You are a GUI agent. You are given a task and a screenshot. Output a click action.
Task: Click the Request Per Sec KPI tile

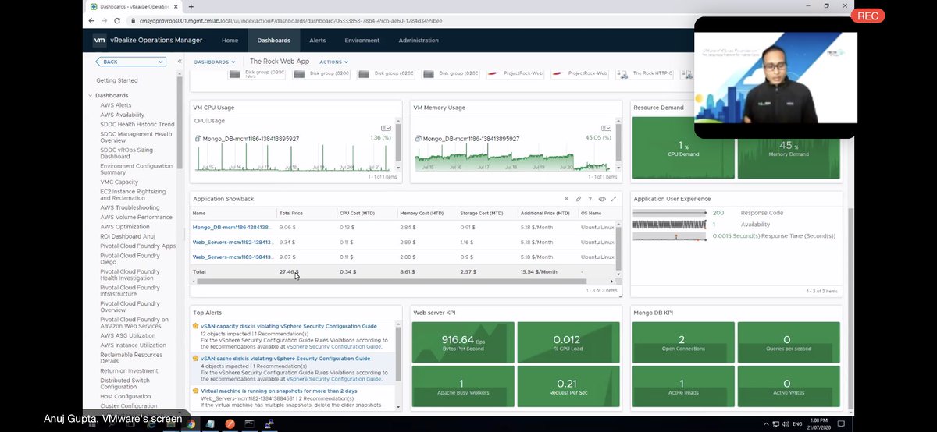(568, 386)
